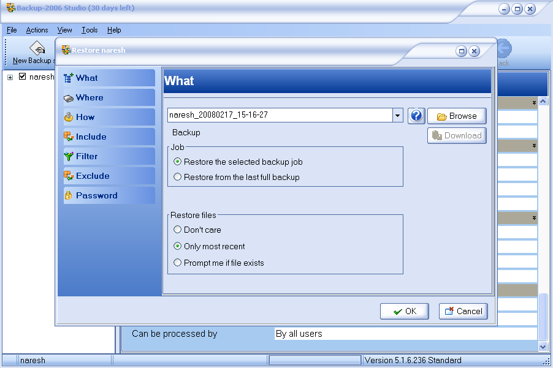Collapse the second properties section chevron
Image resolution: width=553 pixels, height=368 pixels.
tap(535, 146)
